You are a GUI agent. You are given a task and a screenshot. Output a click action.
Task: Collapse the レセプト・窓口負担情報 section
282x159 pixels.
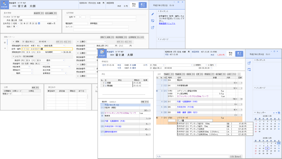(x=13, y=56)
